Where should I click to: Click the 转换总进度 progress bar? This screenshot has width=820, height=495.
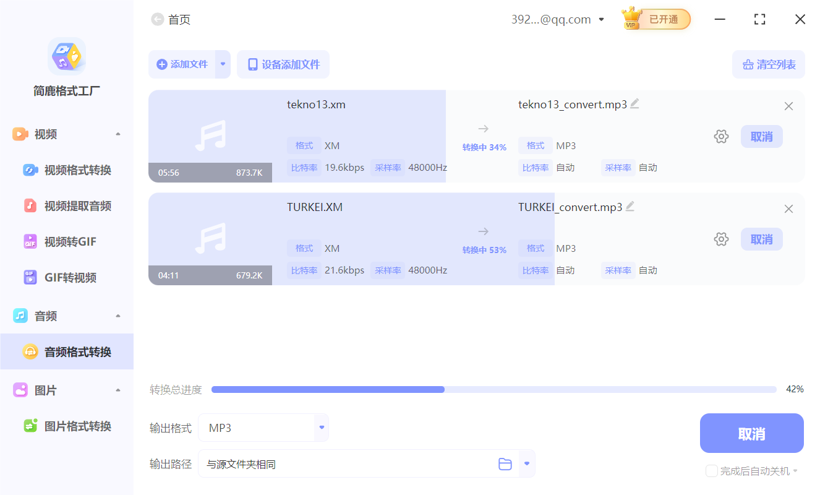click(x=493, y=389)
